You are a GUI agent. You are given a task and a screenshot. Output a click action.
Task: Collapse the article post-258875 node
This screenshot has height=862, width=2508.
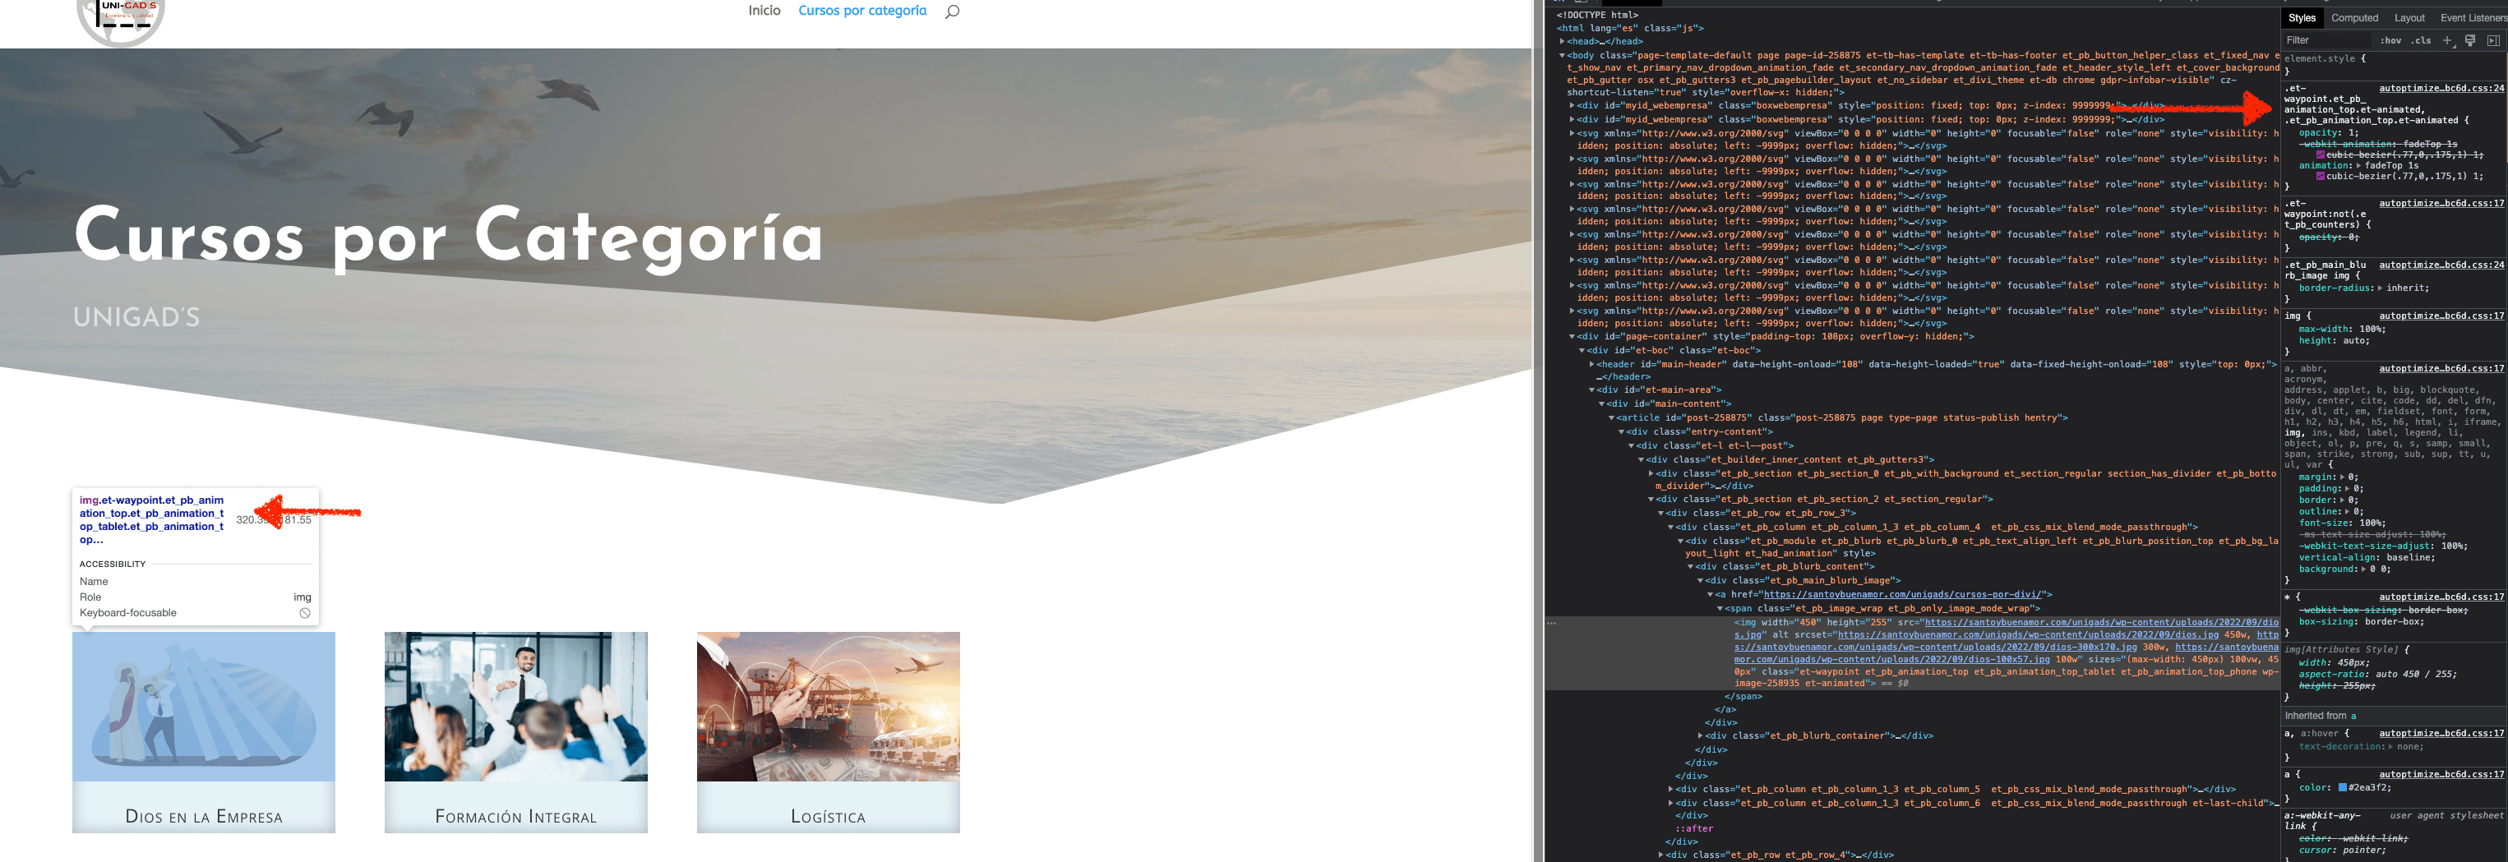(1611, 418)
